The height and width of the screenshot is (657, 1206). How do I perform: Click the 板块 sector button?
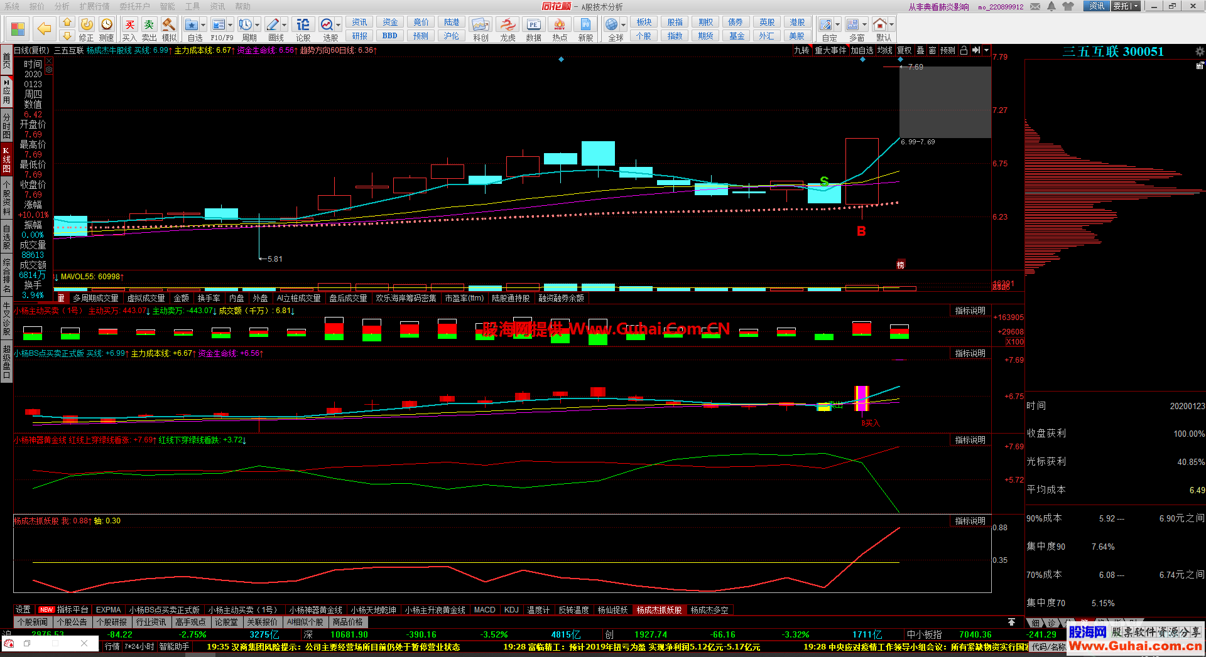pos(644,23)
